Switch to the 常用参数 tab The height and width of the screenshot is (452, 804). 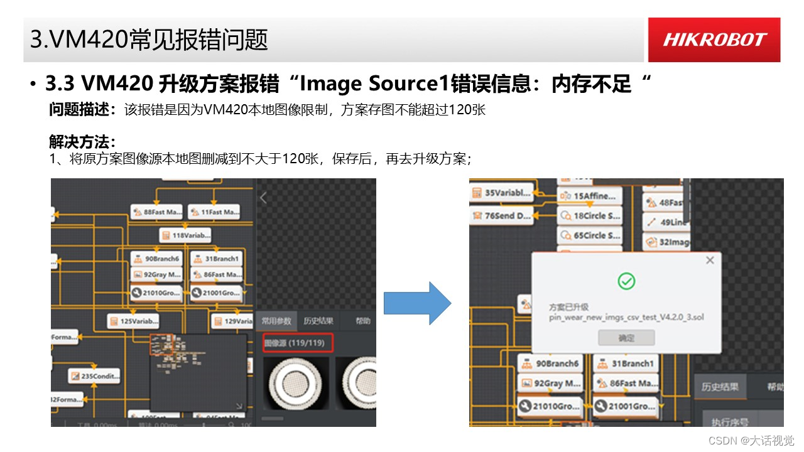click(276, 321)
